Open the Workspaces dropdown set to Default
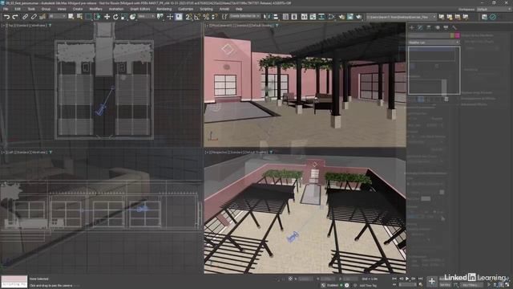The image size is (513, 289). (494, 9)
